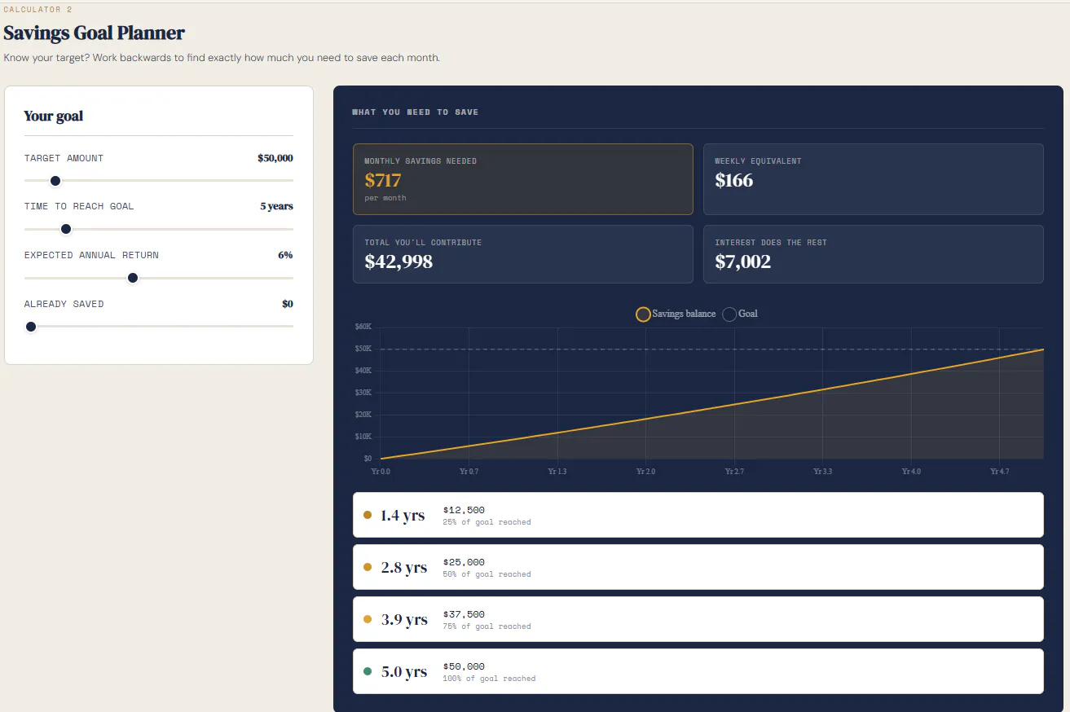The height and width of the screenshot is (712, 1070).
Task: Click the Monthly Savings Needed card
Action: [x=523, y=179]
